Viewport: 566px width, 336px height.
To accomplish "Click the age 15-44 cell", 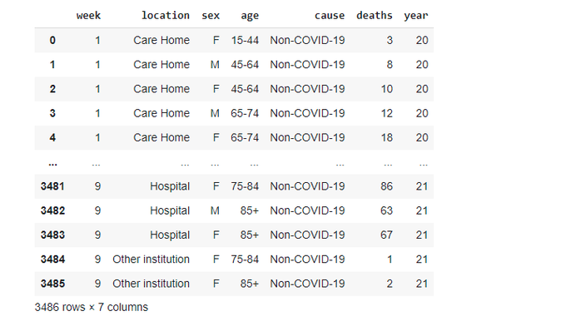I will pos(245,40).
